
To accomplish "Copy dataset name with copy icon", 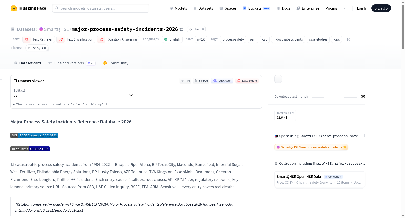I will [181, 29].
